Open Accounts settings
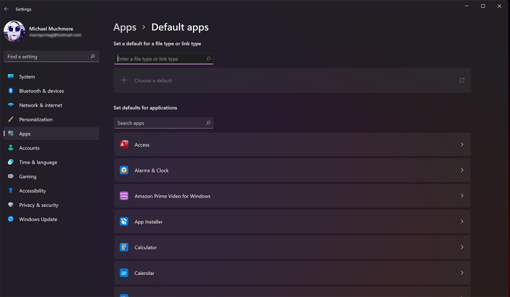 click(52, 148)
